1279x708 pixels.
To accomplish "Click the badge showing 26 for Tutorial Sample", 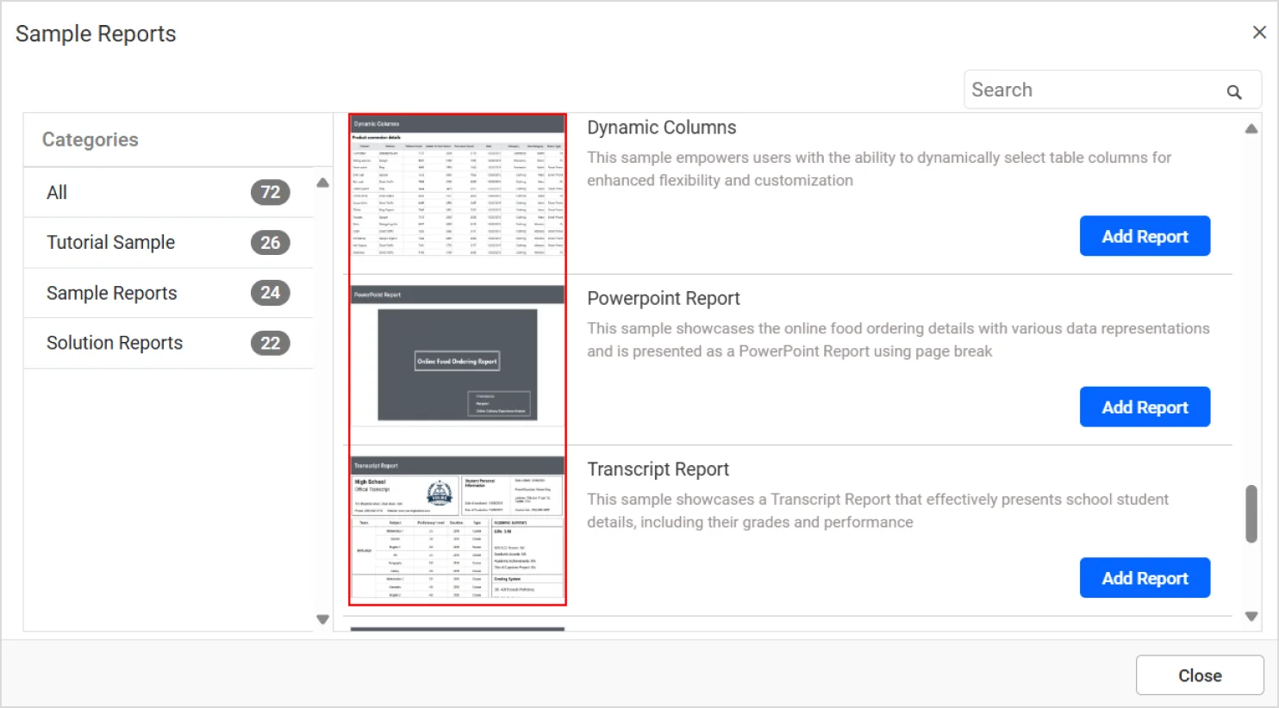I will pos(270,242).
